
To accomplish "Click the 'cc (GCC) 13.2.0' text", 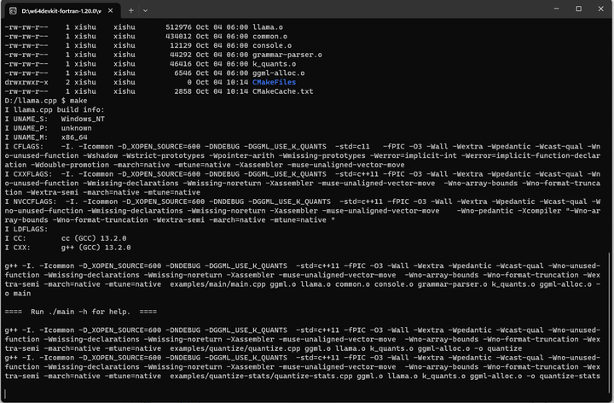I will click(94, 238).
